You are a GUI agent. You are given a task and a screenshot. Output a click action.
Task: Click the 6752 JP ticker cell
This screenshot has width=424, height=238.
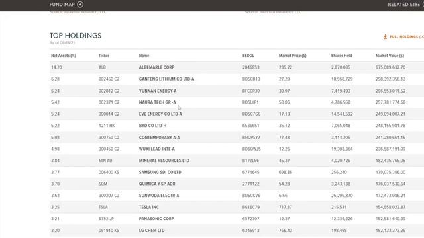point(106,219)
